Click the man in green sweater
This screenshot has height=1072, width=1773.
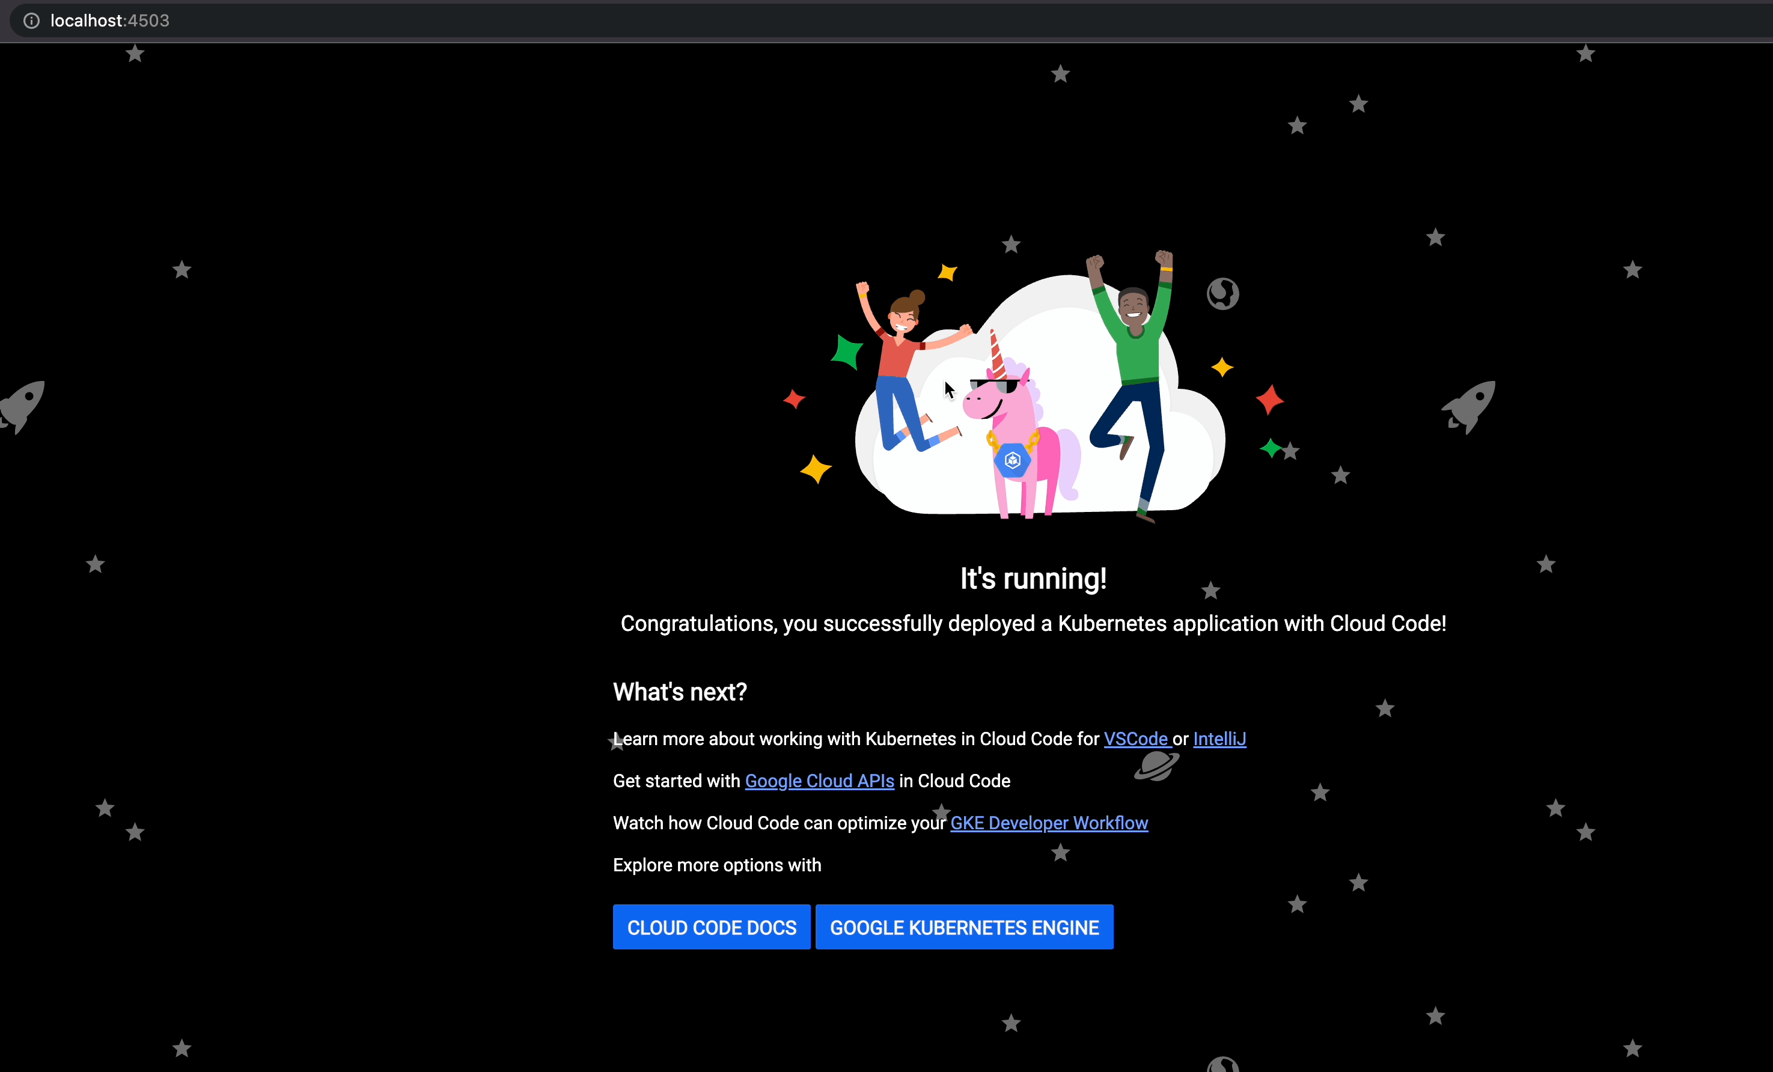point(1132,385)
